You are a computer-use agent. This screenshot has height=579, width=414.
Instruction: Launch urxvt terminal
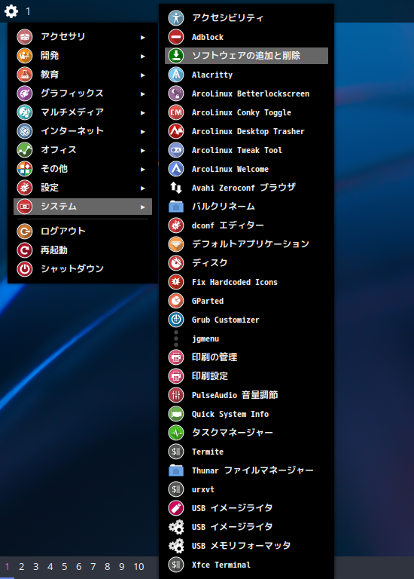coord(246,489)
